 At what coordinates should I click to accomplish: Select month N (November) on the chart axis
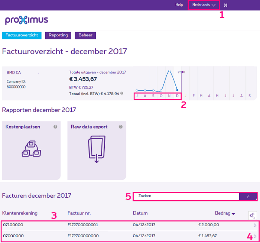(x=169, y=96)
